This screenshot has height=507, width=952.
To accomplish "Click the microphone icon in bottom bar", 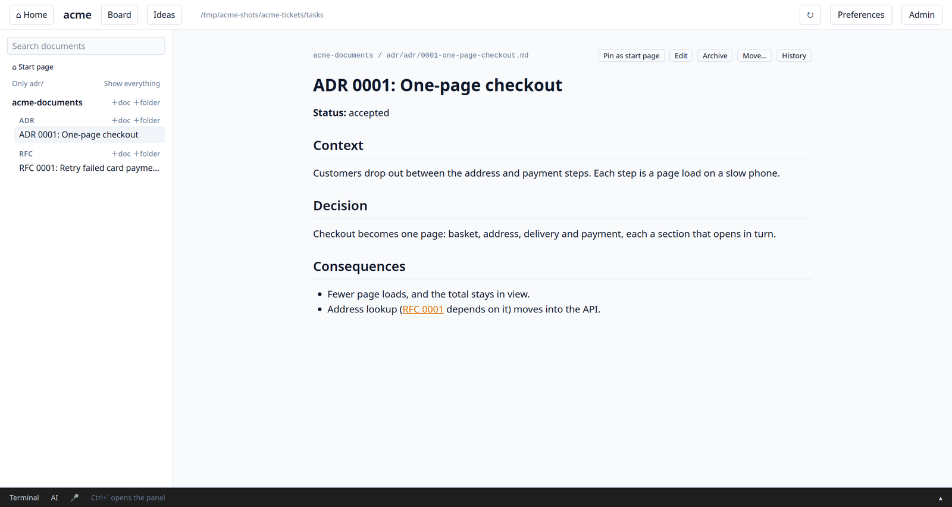I will pos(74,497).
